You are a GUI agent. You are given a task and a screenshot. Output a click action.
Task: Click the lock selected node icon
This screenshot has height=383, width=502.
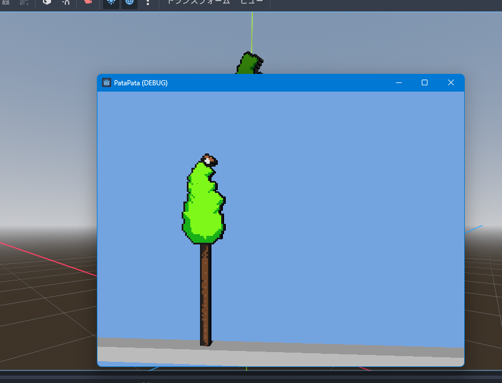[x=5, y=2]
